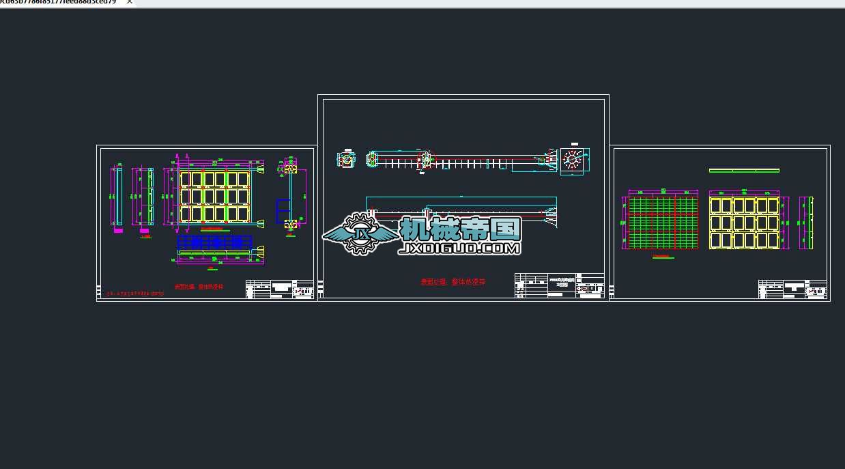Select the cyan narrow side view in left sheet
Screen dimensions: 845x469
tap(118, 197)
